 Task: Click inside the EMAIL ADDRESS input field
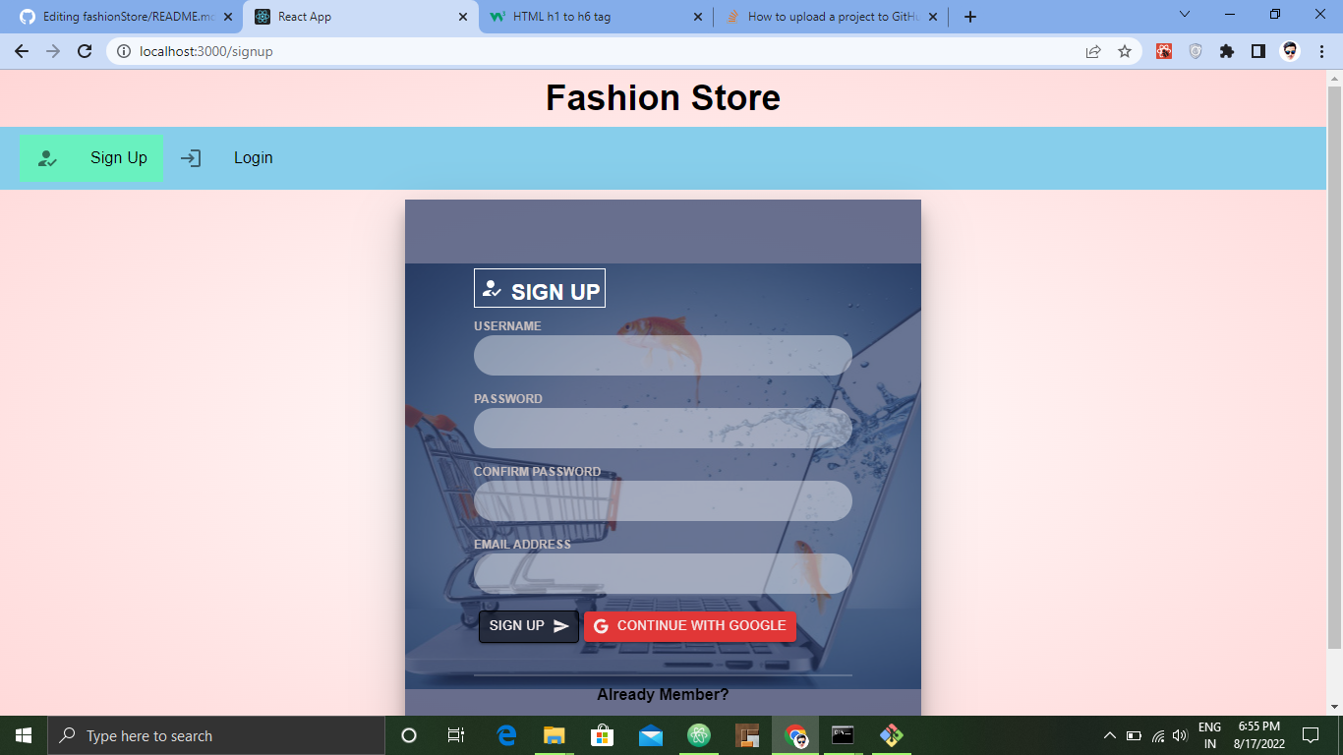point(663,573)
